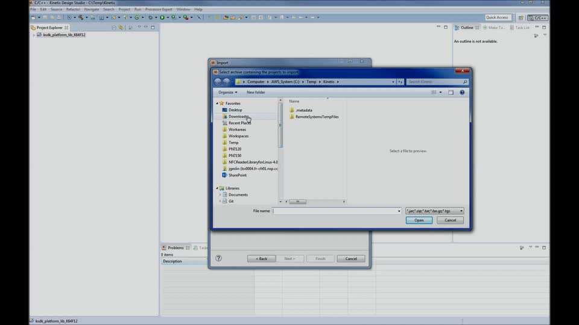This screenshot has height=325, width=579.
Task: Cancel the file selection dialog
Action: [x=450, y=220]
